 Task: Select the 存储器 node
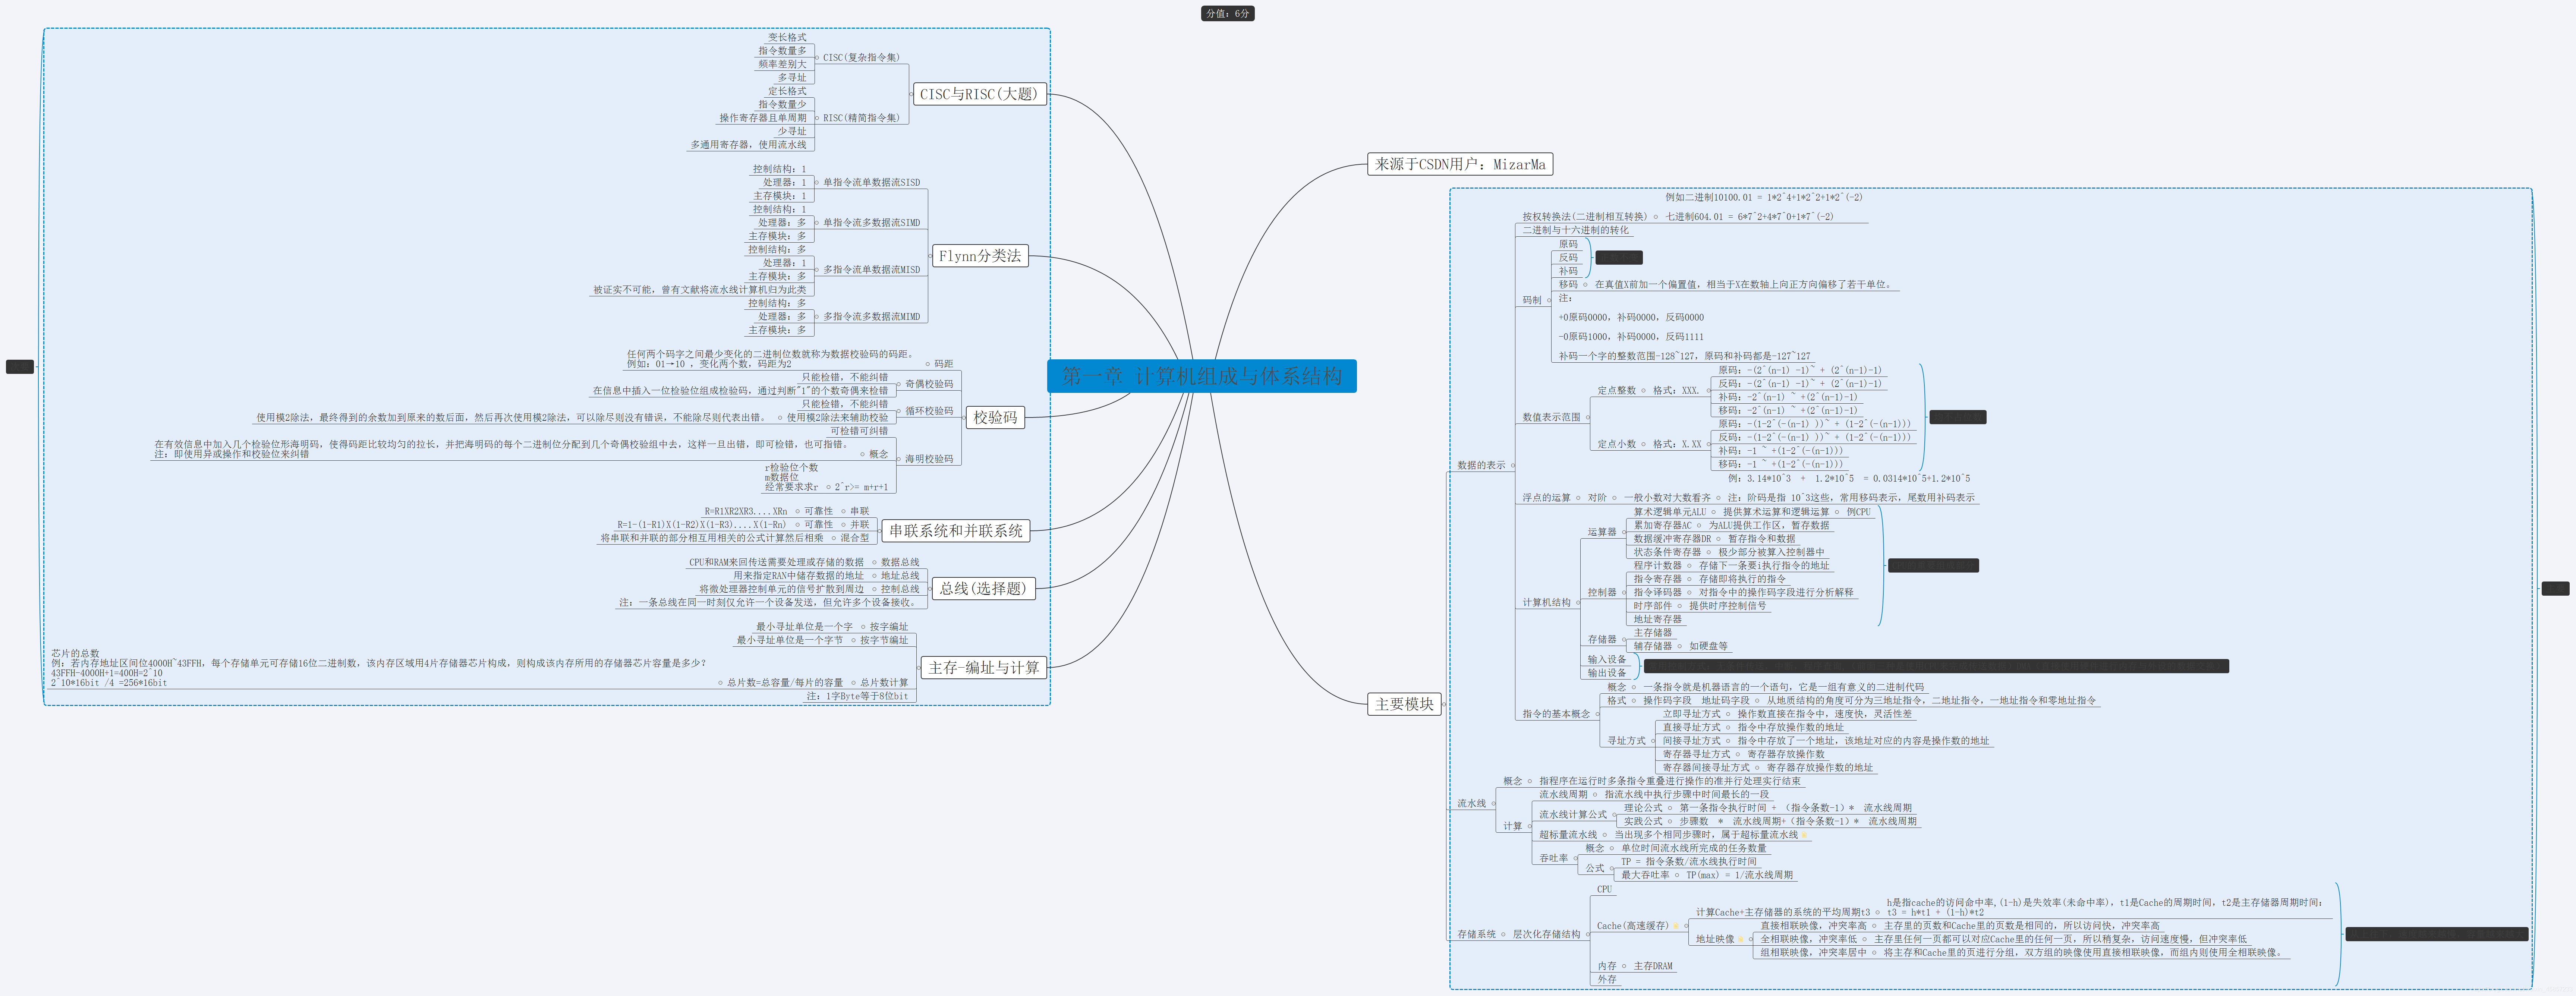pos(1602,640)
